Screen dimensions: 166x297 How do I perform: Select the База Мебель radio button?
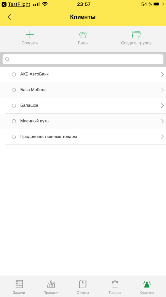tap(14, 90)
